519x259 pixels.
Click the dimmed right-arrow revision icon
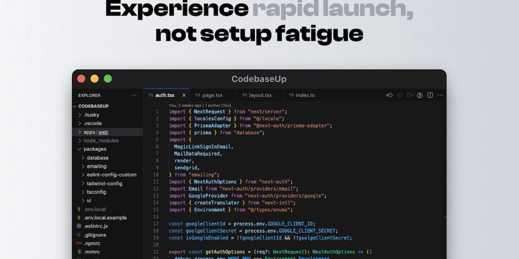coord(410,95)
